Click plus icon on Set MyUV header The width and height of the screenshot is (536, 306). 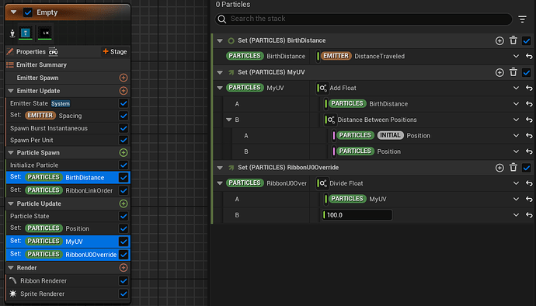tap(499, 72)
